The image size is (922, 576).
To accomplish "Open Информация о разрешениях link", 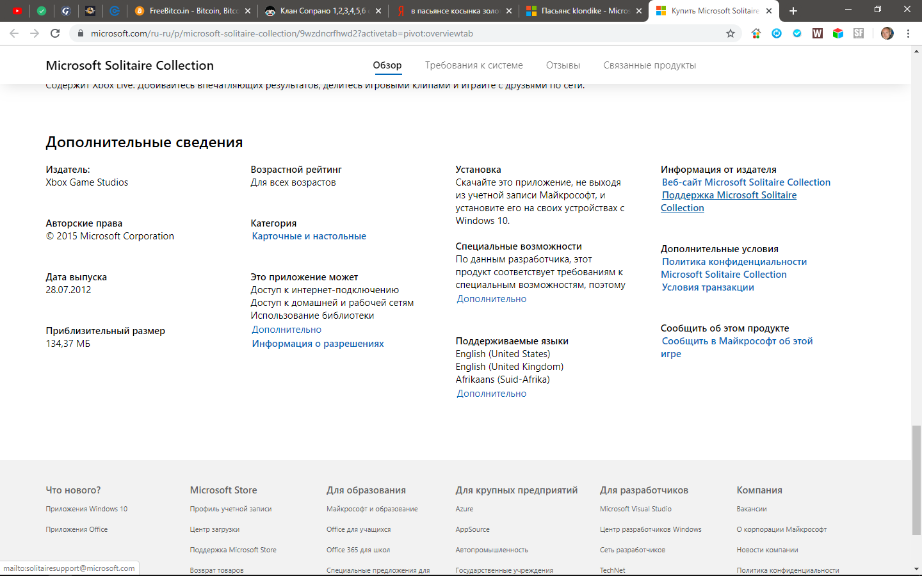I will tap(318, 344).
